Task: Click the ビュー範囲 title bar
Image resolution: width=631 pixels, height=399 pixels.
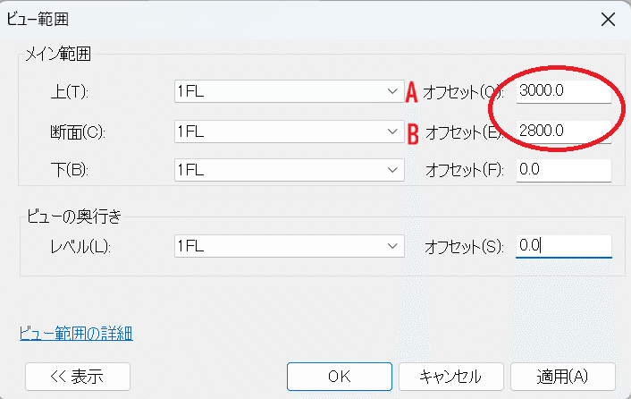Action: click(x=268, y=18)
